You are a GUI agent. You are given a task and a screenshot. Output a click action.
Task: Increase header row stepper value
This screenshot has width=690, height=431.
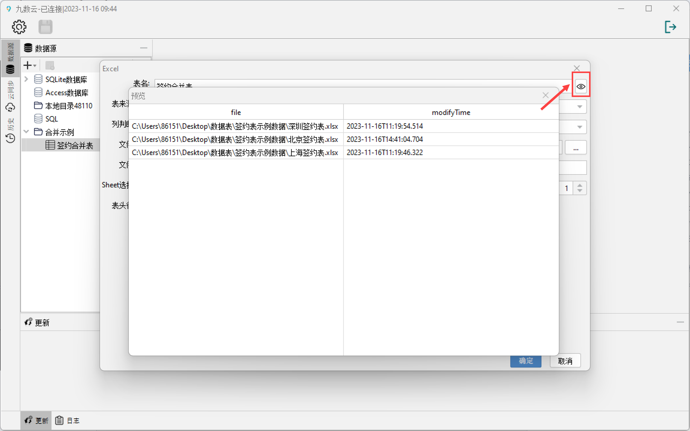coord(580,186)
